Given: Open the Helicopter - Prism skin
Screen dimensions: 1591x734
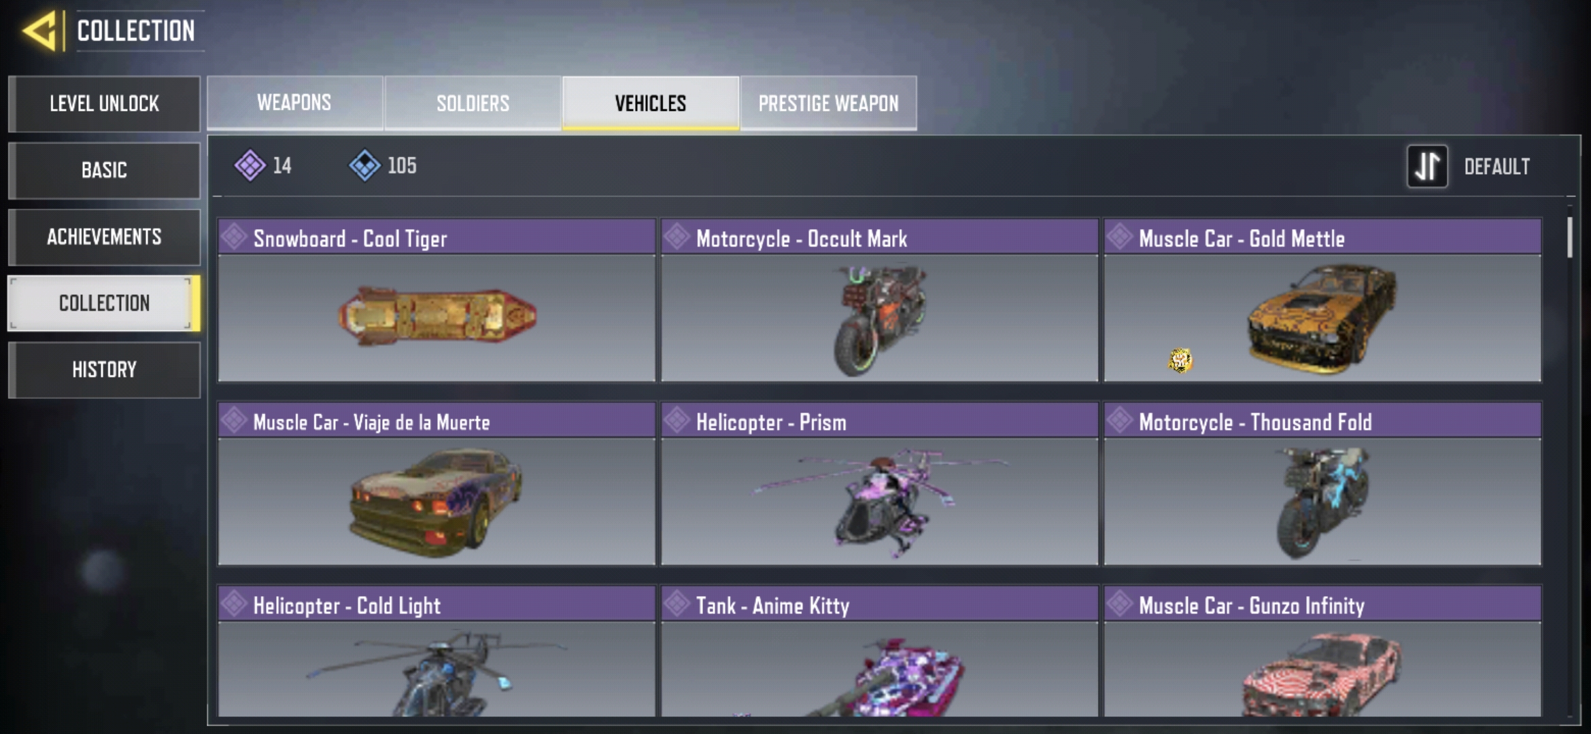Looking at the screenshot, I should [x=879, y=483].
